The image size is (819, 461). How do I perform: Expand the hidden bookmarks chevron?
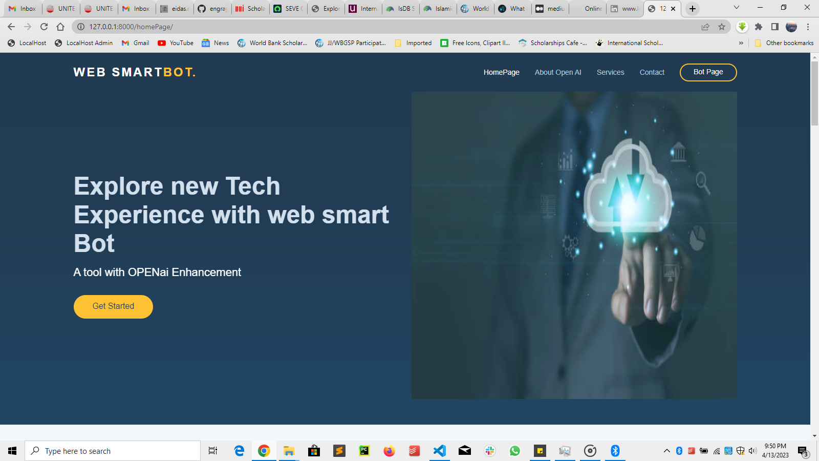(741, 43)
